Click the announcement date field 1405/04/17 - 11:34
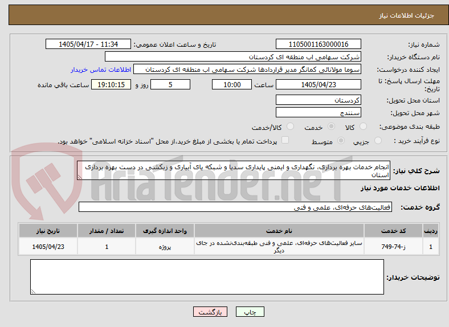The width and height of the screenshot is (449, 327). 88,44
